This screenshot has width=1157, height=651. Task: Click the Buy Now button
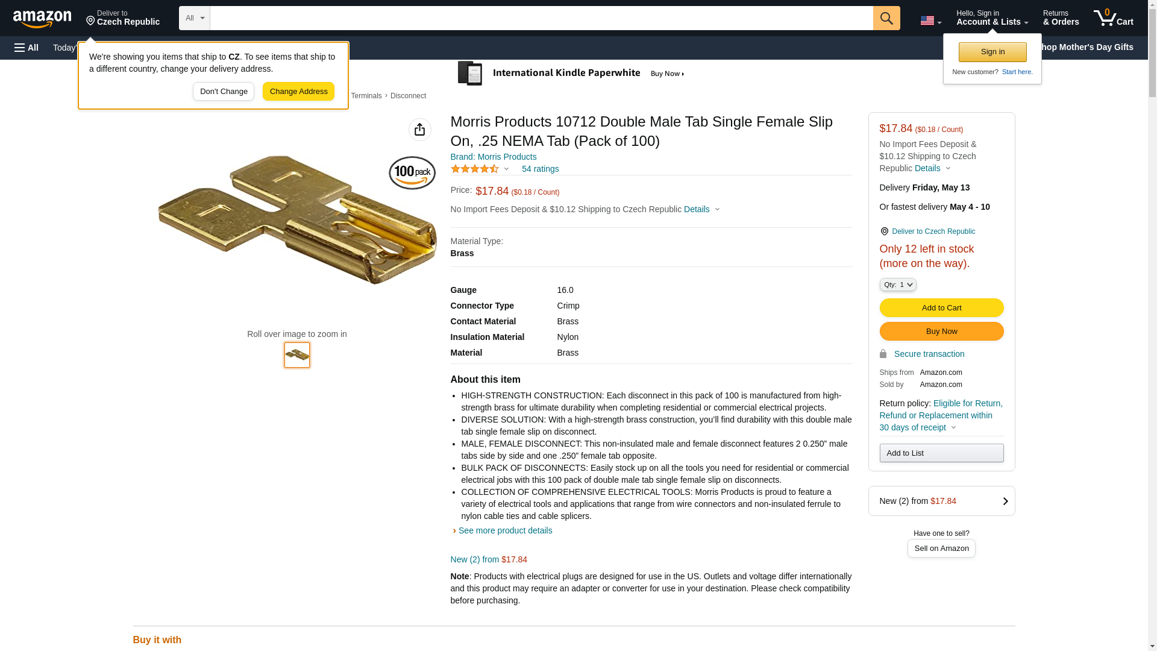[x=941, y=332]
